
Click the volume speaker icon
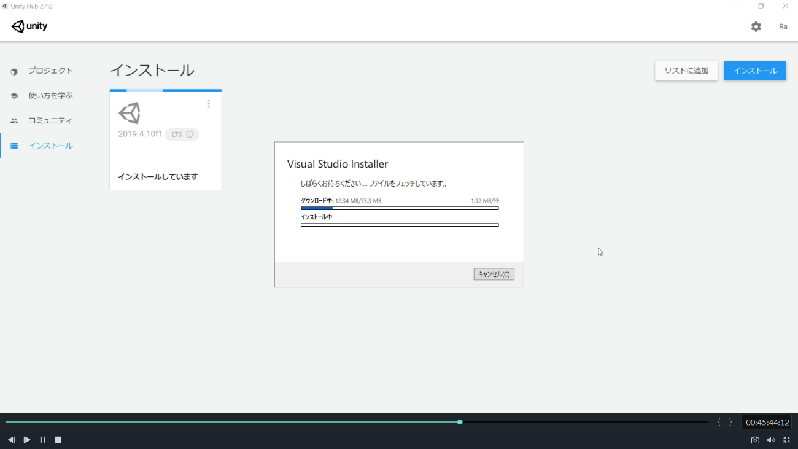pyautogui.click(x=770, y=440)
